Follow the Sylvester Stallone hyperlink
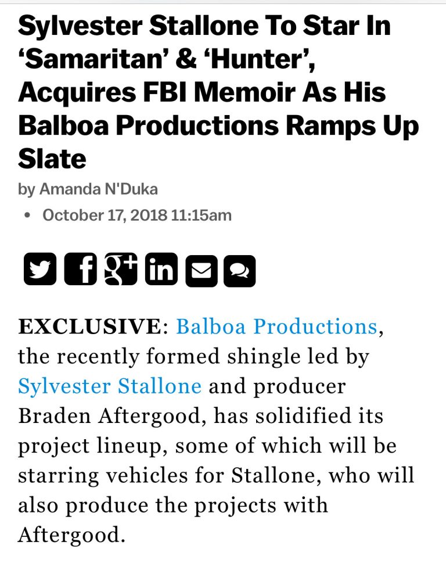This screenshot has height=563, width=446. (x=110, y=386)
